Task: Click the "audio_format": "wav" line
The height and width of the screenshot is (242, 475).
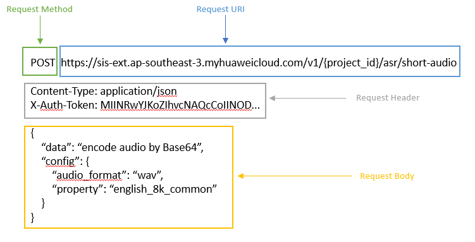Action: [108, 175]
